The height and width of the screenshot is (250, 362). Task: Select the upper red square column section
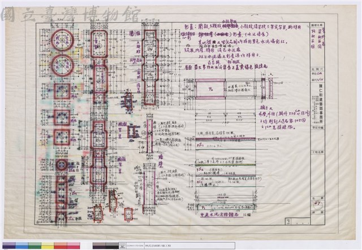point(62,91)
